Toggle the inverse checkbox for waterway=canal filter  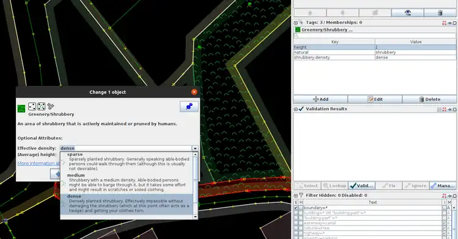pos(445,223)
